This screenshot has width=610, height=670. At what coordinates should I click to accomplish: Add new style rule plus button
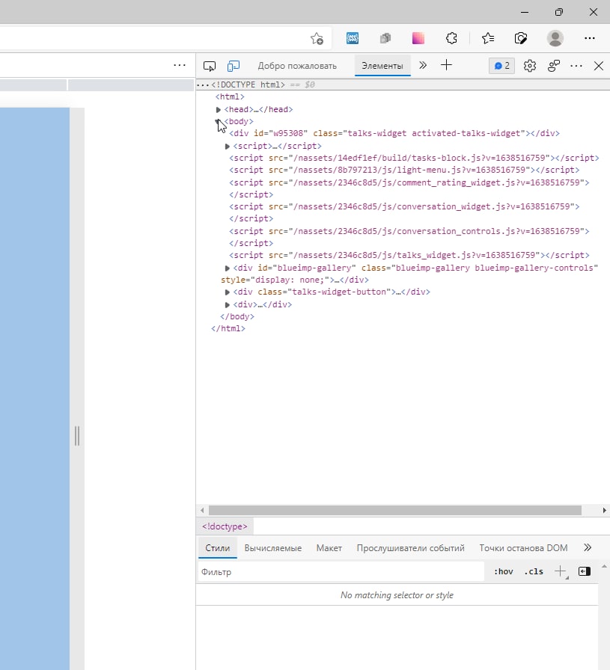[561, 571]
